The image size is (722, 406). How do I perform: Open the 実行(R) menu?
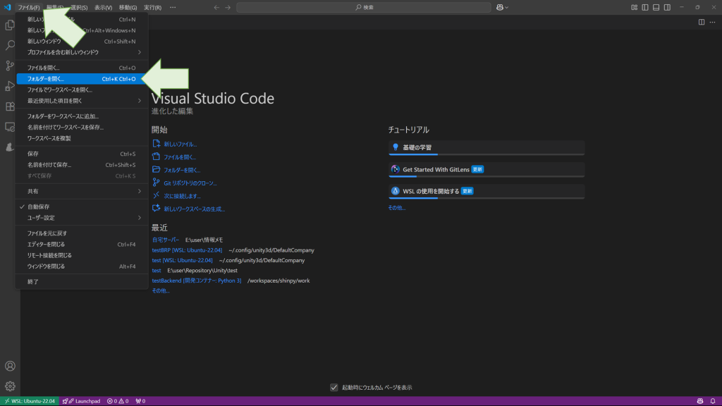[x=152, y=7]
